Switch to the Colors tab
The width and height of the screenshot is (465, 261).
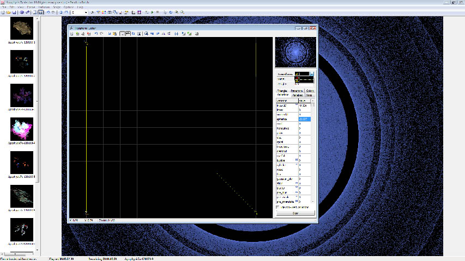(x=310, y=91)
